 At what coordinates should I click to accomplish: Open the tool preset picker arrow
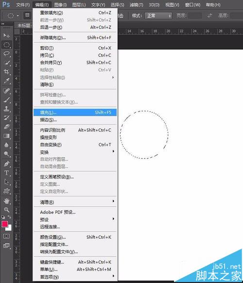17,16
